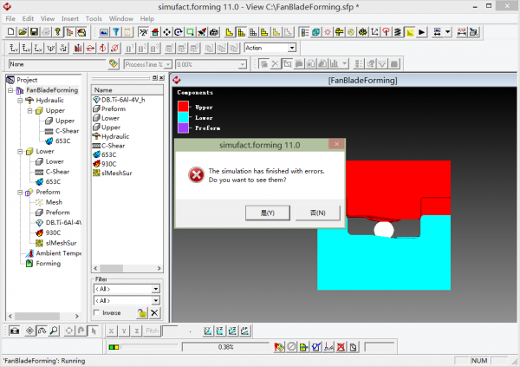Screen dimensions: 520x367
Task: Click the purple play arrow icon
Action: click(421, 32)
